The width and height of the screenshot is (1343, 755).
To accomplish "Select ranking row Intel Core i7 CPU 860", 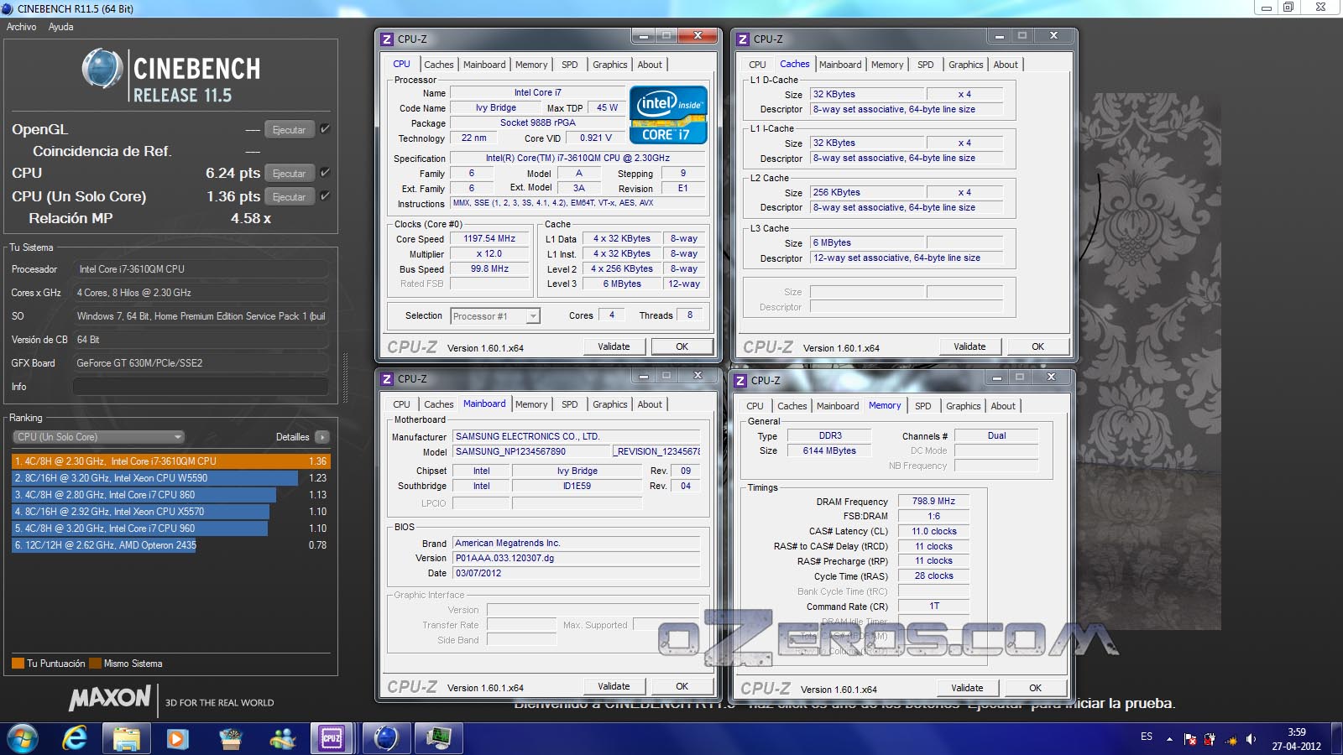I will (x=144, y=495).
